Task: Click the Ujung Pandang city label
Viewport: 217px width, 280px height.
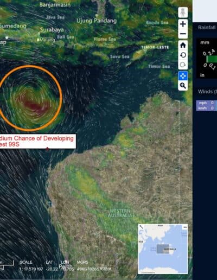Action: (x=97, y=21)
